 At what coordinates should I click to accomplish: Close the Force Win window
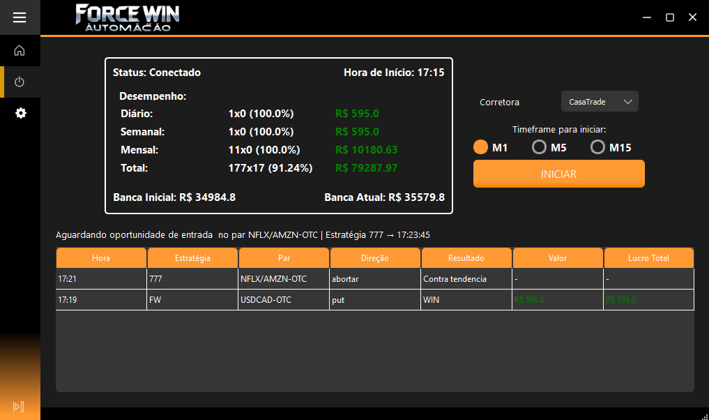692,17
